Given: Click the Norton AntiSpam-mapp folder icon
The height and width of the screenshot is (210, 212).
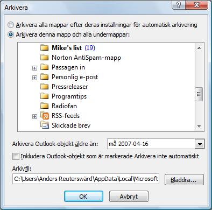Looking at the screenshot, I should (x=44, y=58).
